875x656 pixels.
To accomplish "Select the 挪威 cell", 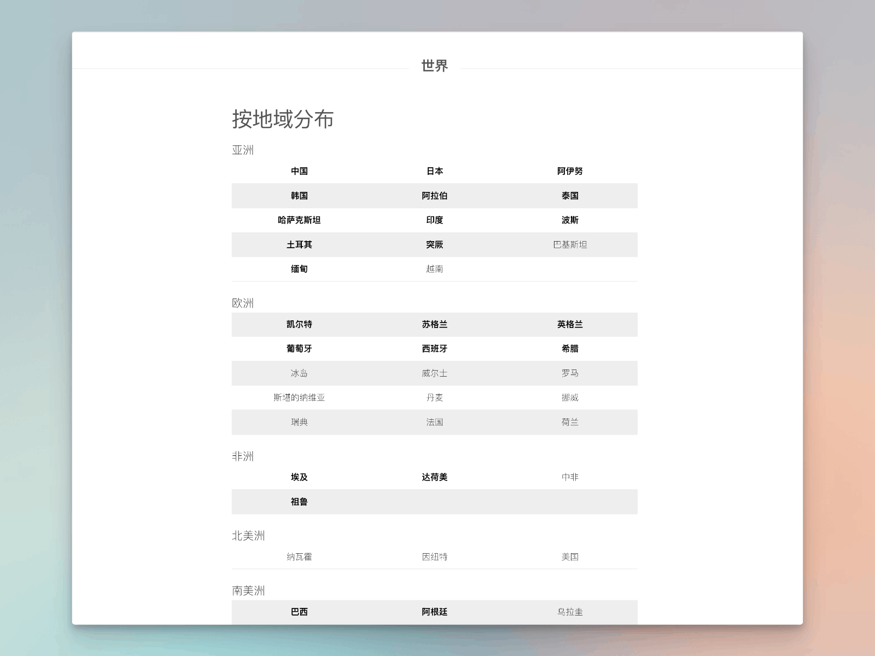I will (570, 397).
